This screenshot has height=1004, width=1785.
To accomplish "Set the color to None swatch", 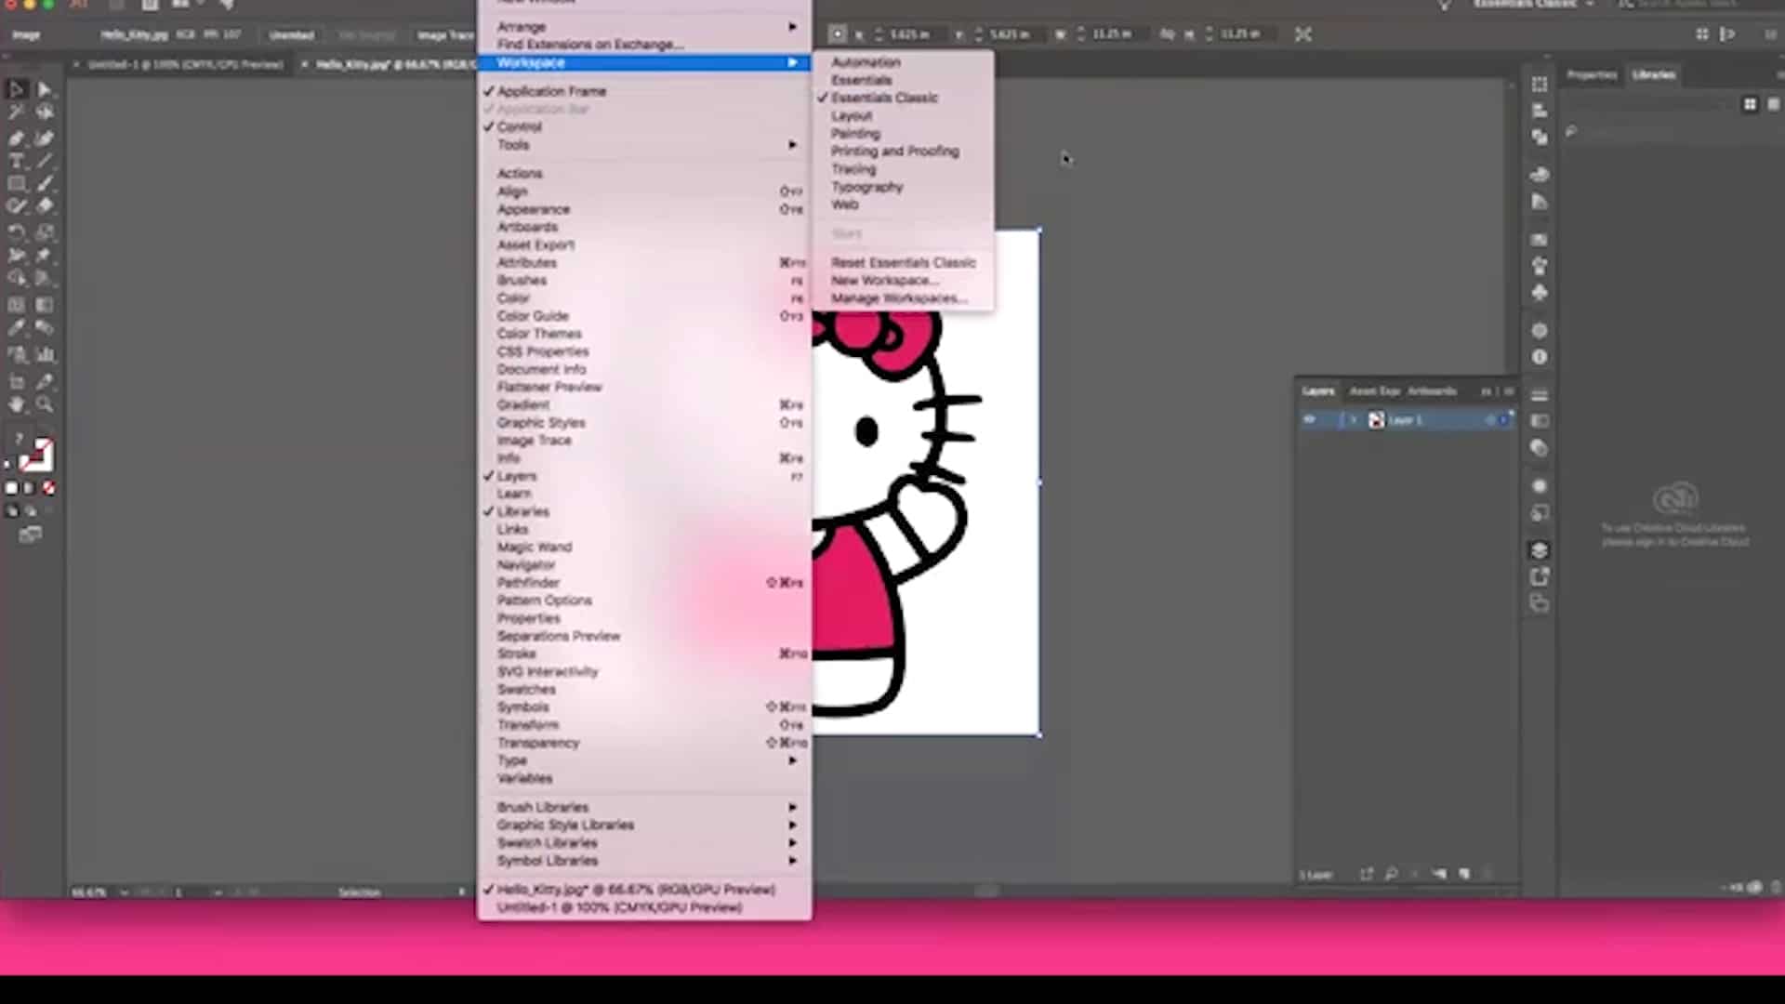I will (x=48, y=488).
